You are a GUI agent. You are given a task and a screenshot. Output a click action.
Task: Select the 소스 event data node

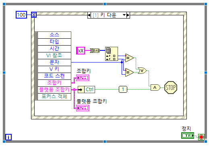54,35
